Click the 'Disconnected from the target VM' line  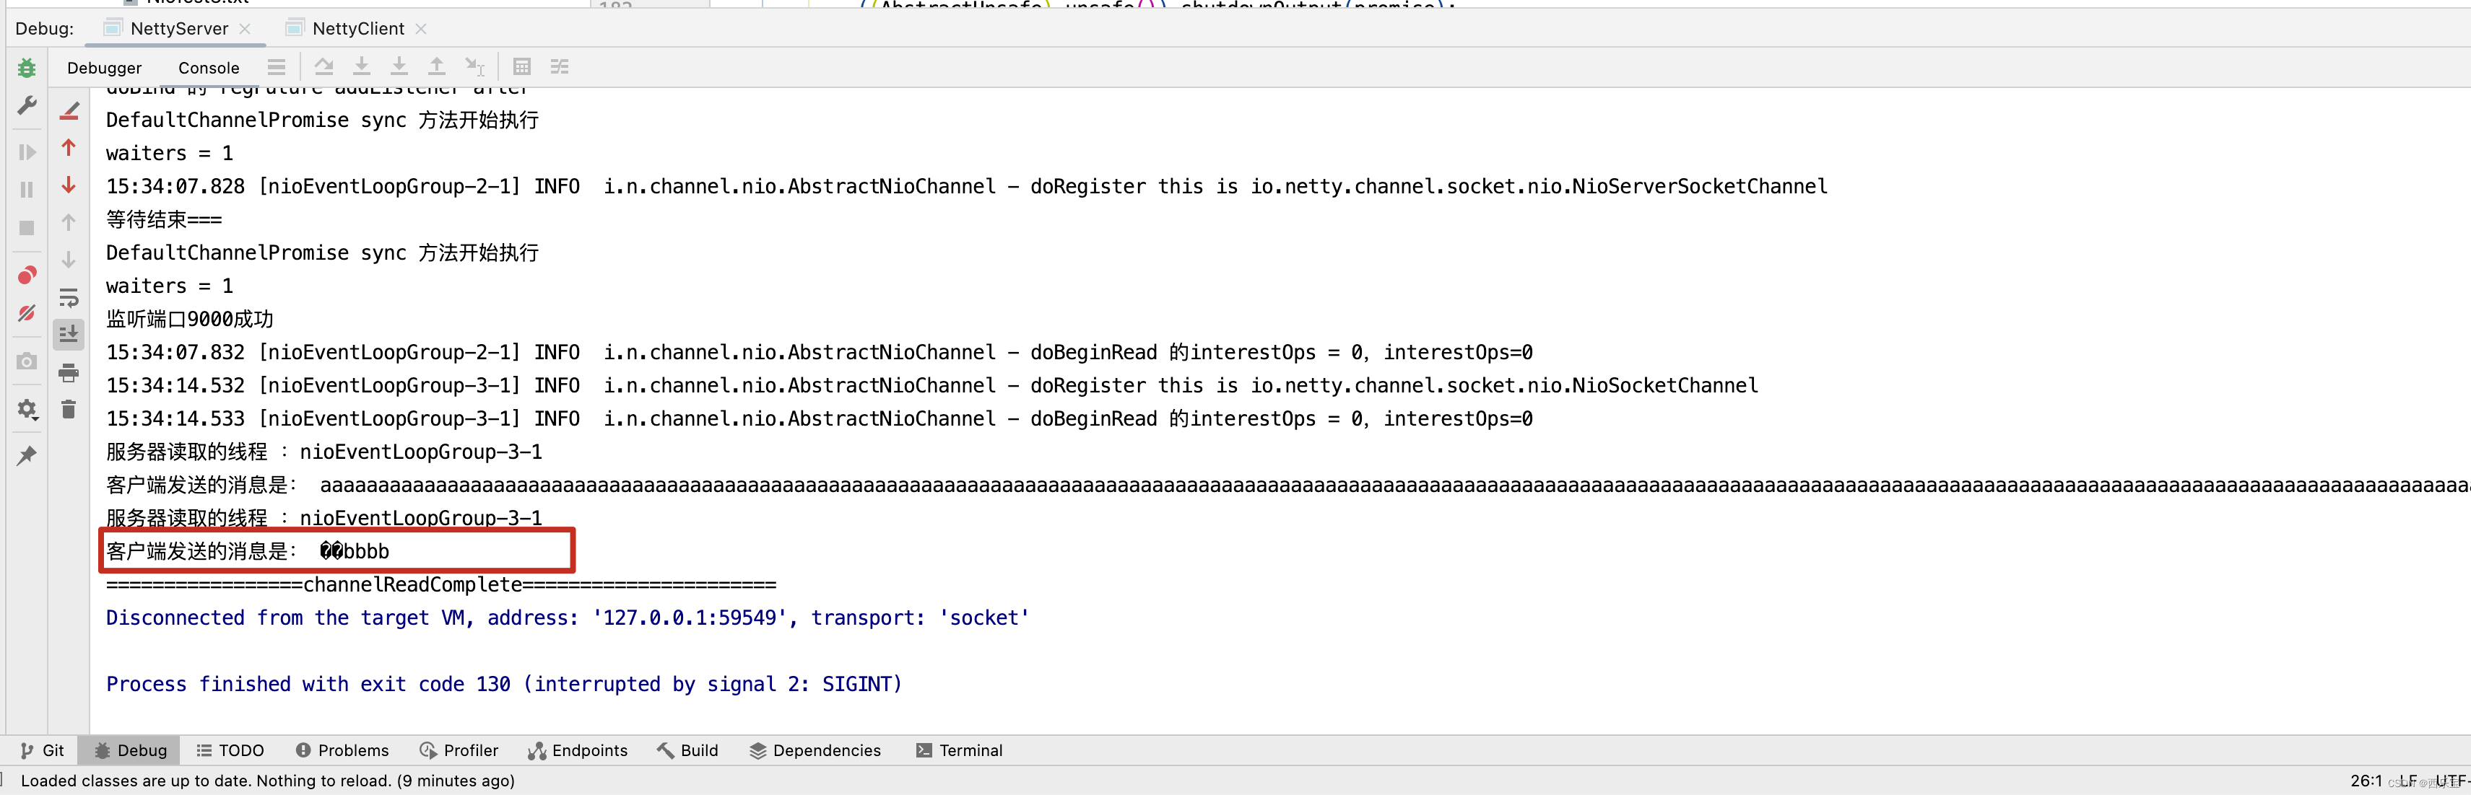point(568,618)
